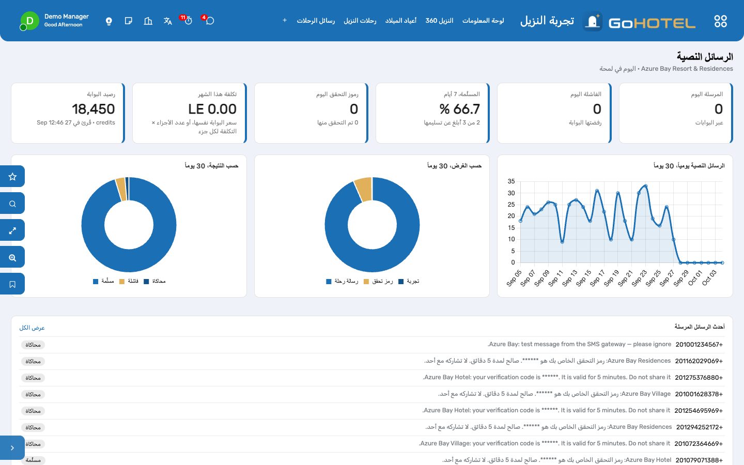744x465 pixels.
Task: Click the عرض الكل link
Action: [x=32, y=328]
